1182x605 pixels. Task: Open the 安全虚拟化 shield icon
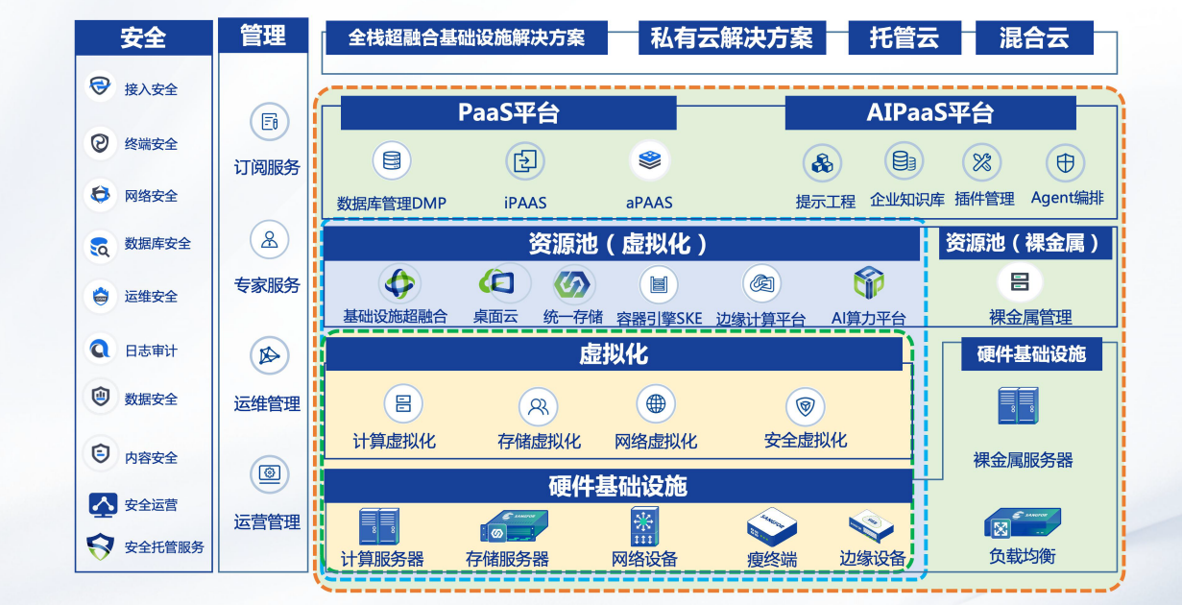pyautogui.click(x=805, y=407)
